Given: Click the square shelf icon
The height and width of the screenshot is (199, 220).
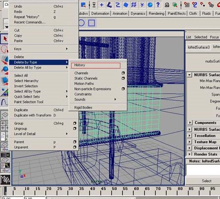Looking at the screenshot, I should tap(92, 23).
